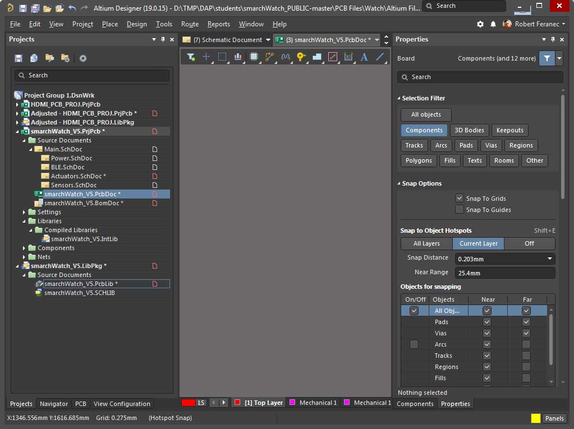Enable the Snap To Guides checkbox
Image resolution: width=574 pixels, height=429 pixels.
tap(460, 210)
